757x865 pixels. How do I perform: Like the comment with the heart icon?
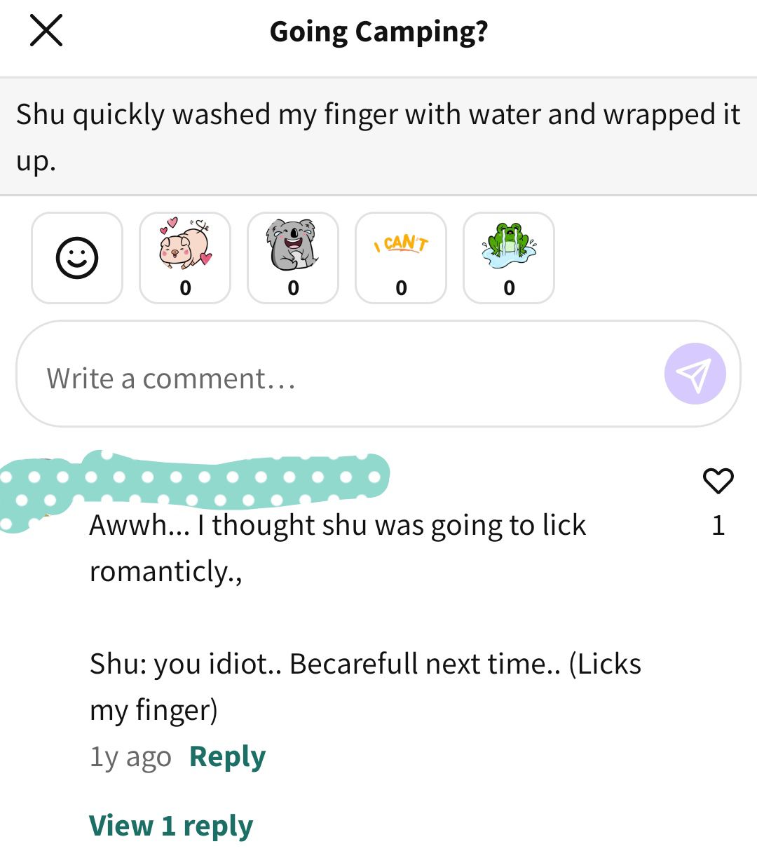718,481
